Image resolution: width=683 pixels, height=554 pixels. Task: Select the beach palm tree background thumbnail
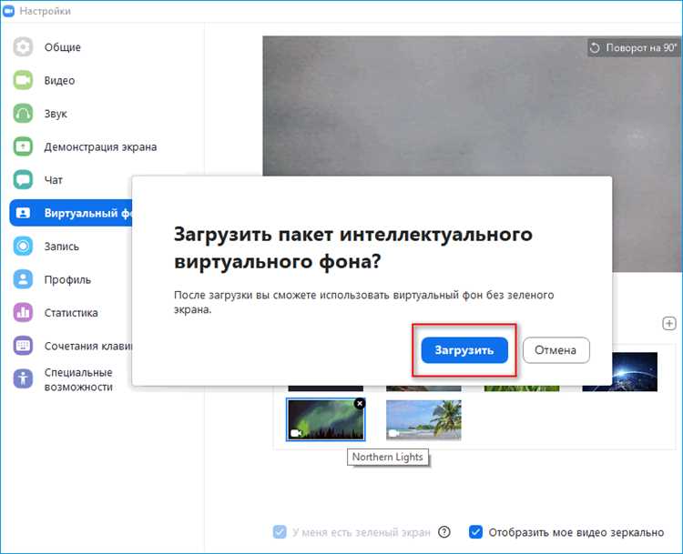point(423,419)
